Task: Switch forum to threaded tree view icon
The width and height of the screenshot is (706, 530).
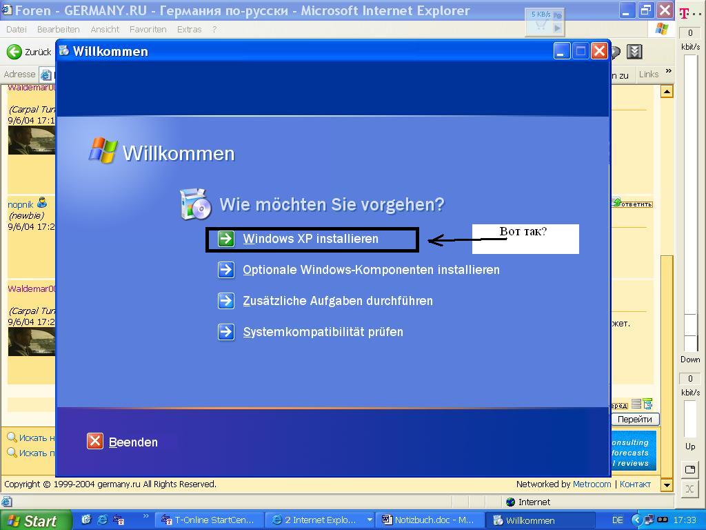Action: point(647,404)
